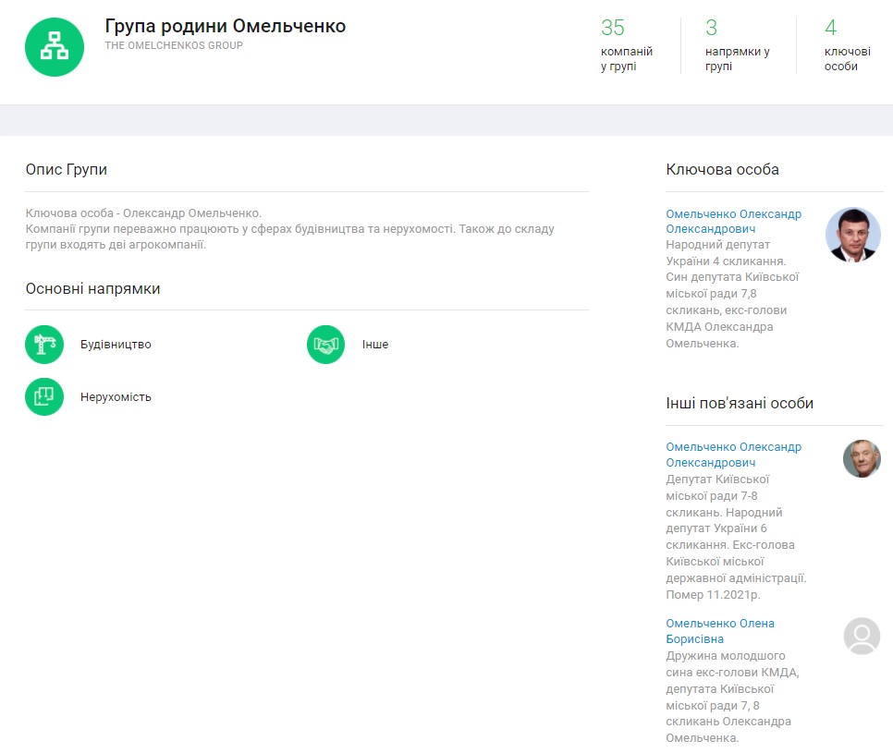Select the Будівництво crane icon
Screen dimensions: 893x753
tap(44, 345)
